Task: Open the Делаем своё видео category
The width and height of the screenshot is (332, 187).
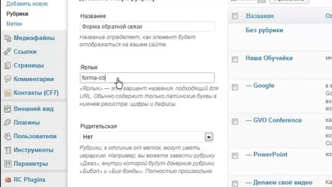Action: pos(283,182)
